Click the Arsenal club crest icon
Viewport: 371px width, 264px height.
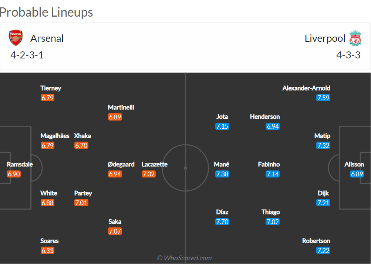point(16,38)
